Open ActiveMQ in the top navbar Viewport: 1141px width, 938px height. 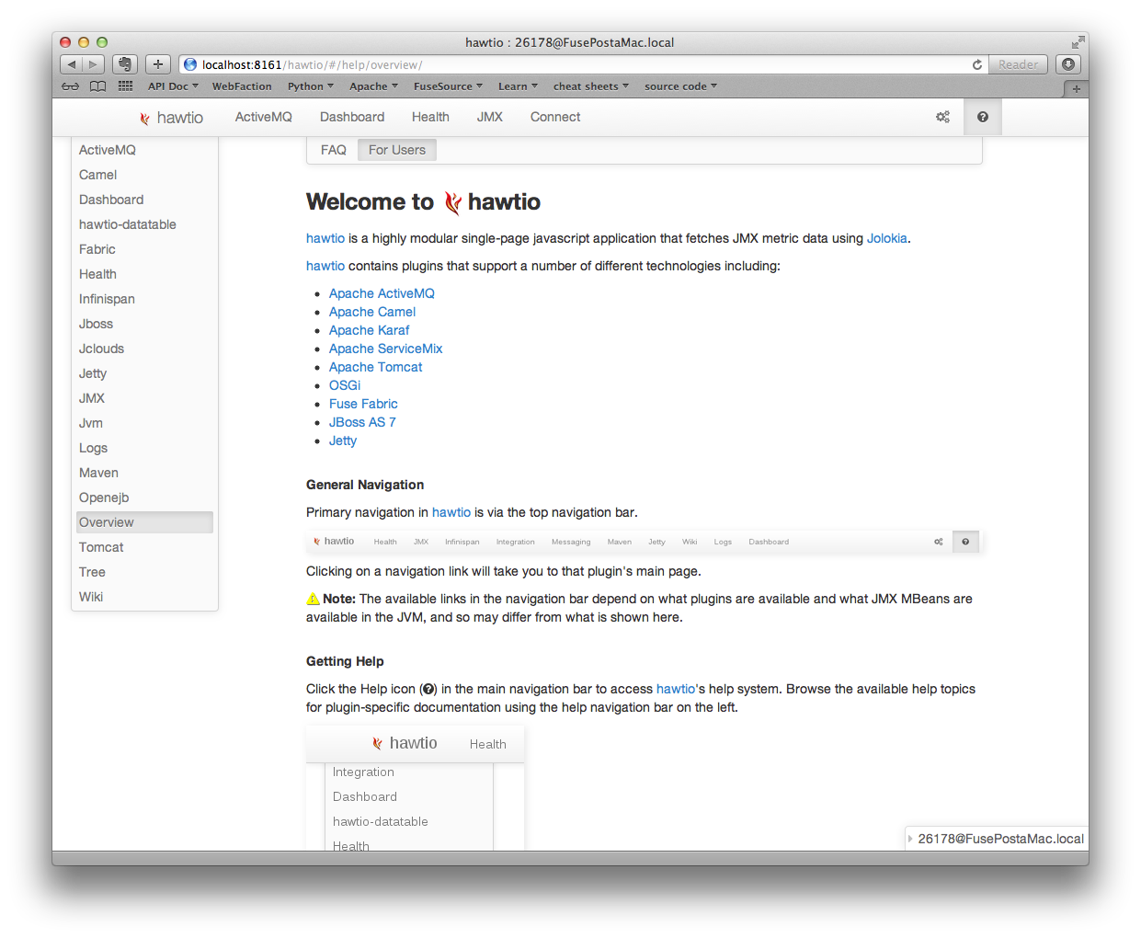pyautogui.click(x=263, y=117)
